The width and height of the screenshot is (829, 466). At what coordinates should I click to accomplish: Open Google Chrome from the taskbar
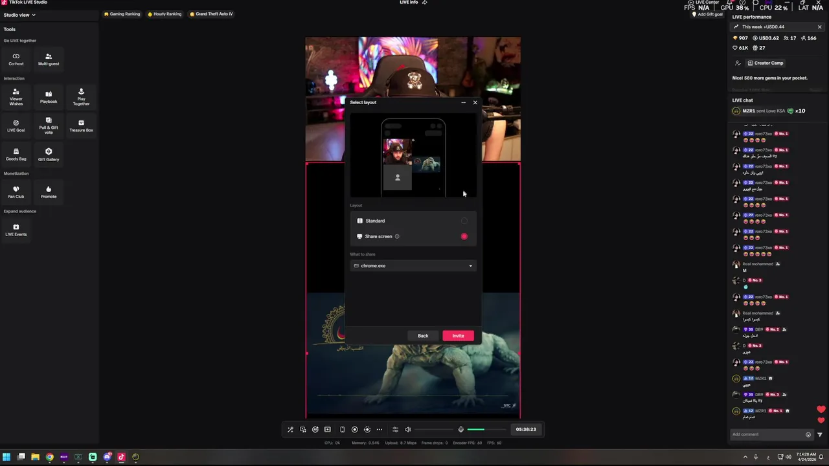(50, 457)
